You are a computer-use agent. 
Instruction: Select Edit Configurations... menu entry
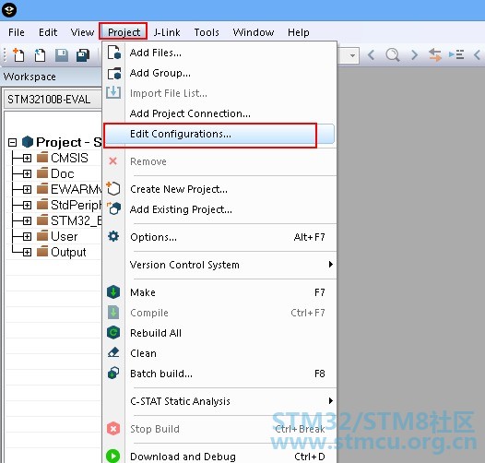click(x=219, y=134)
